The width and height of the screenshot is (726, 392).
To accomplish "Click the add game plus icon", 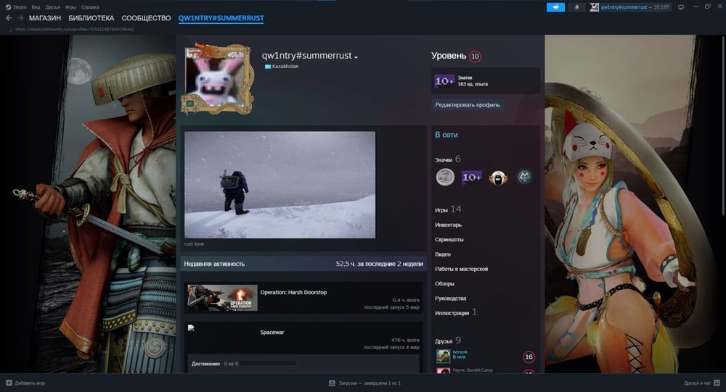I will point(9,383).
